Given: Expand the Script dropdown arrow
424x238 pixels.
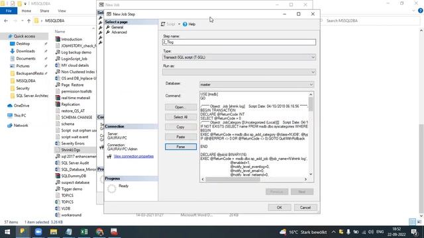Looking at the screenshot, I should pos(179,24).
